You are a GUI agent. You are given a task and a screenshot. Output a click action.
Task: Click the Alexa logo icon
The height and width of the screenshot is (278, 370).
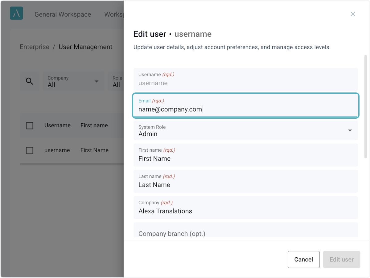[x=16, y=14]
